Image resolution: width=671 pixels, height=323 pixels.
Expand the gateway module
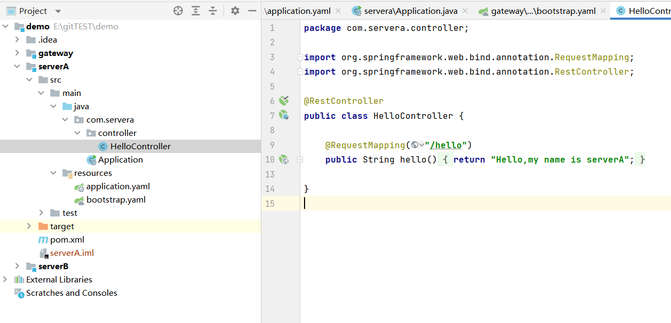tap(17, 53)
